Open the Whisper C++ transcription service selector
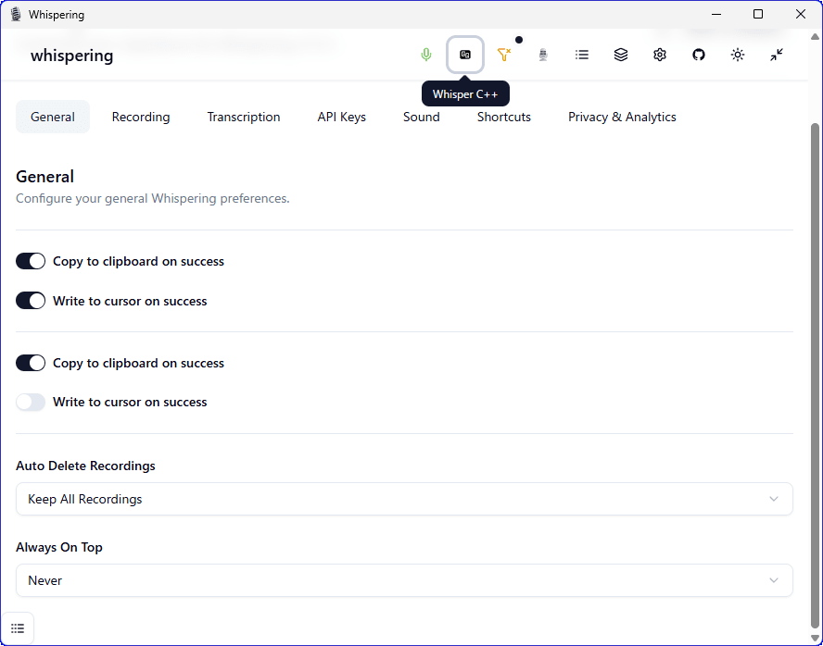823x646 pixels. click(x=465, y=55)
